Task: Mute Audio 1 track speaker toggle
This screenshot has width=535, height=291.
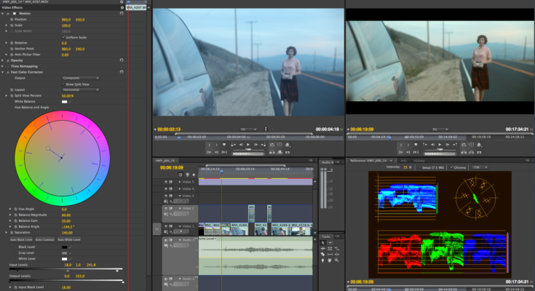Action: (166, 240)
